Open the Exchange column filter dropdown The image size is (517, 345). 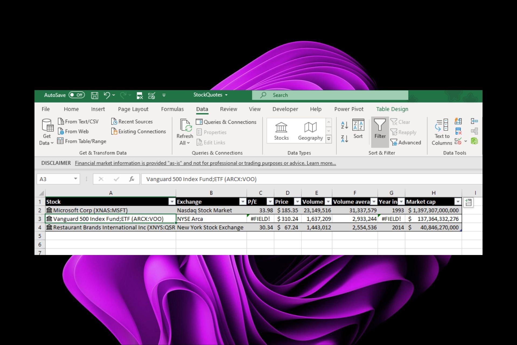[x=243, y=202]
